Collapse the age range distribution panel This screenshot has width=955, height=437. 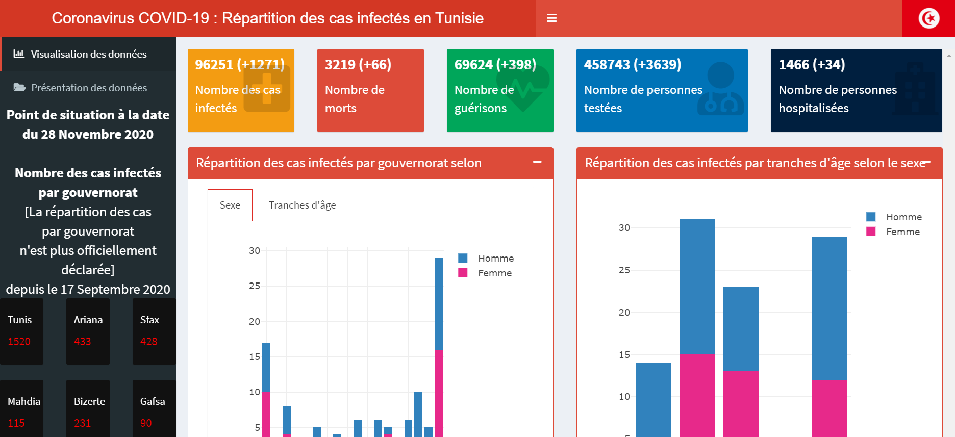point(927,162)
